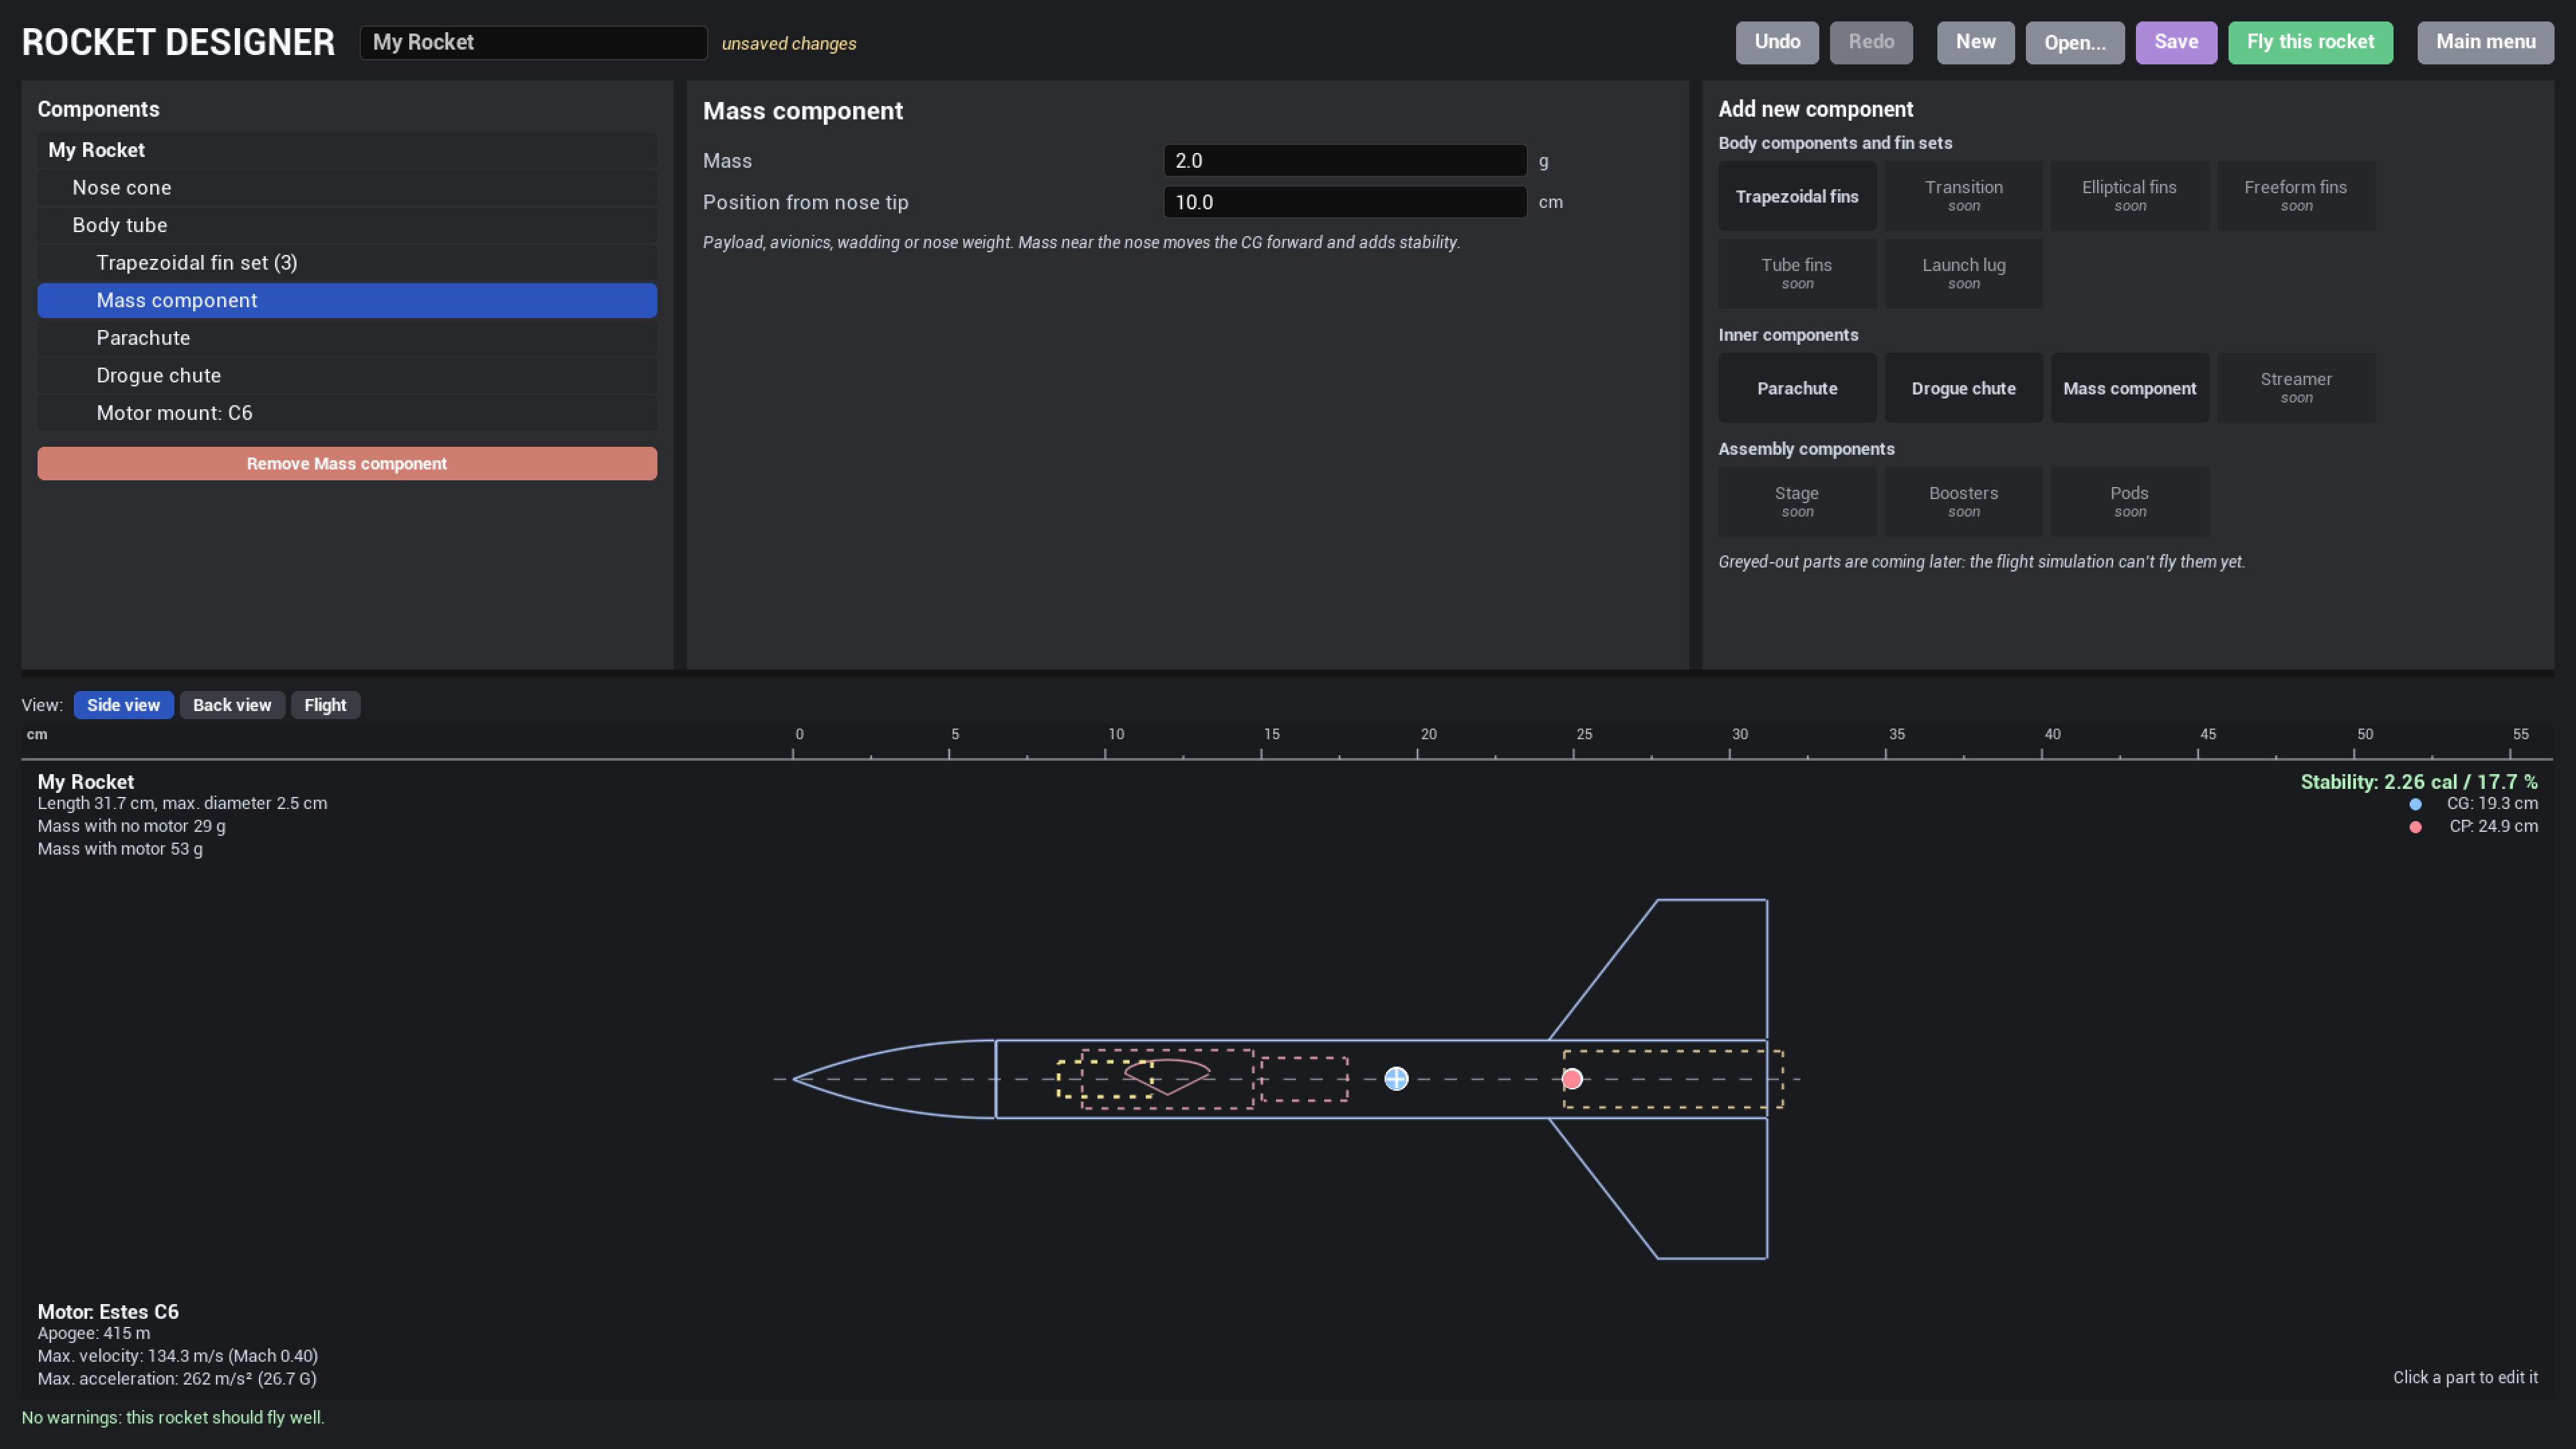Screen dimensions: 2576x1449
Task: Click the Stage soon tile
Action: point(1797,502)
